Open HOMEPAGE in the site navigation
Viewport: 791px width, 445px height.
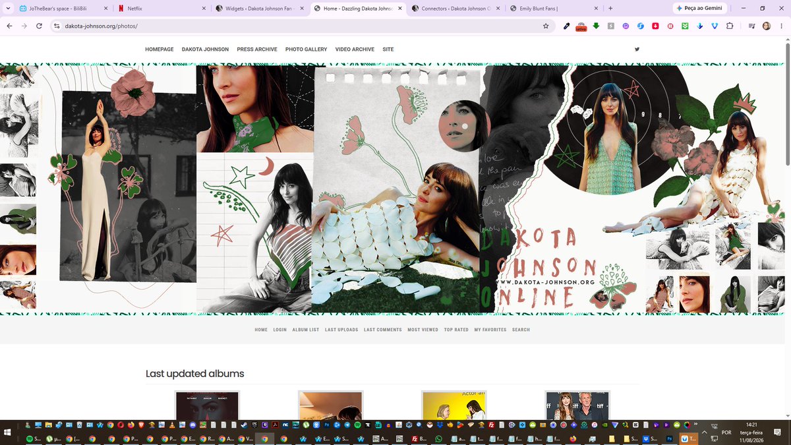[160, 49]
